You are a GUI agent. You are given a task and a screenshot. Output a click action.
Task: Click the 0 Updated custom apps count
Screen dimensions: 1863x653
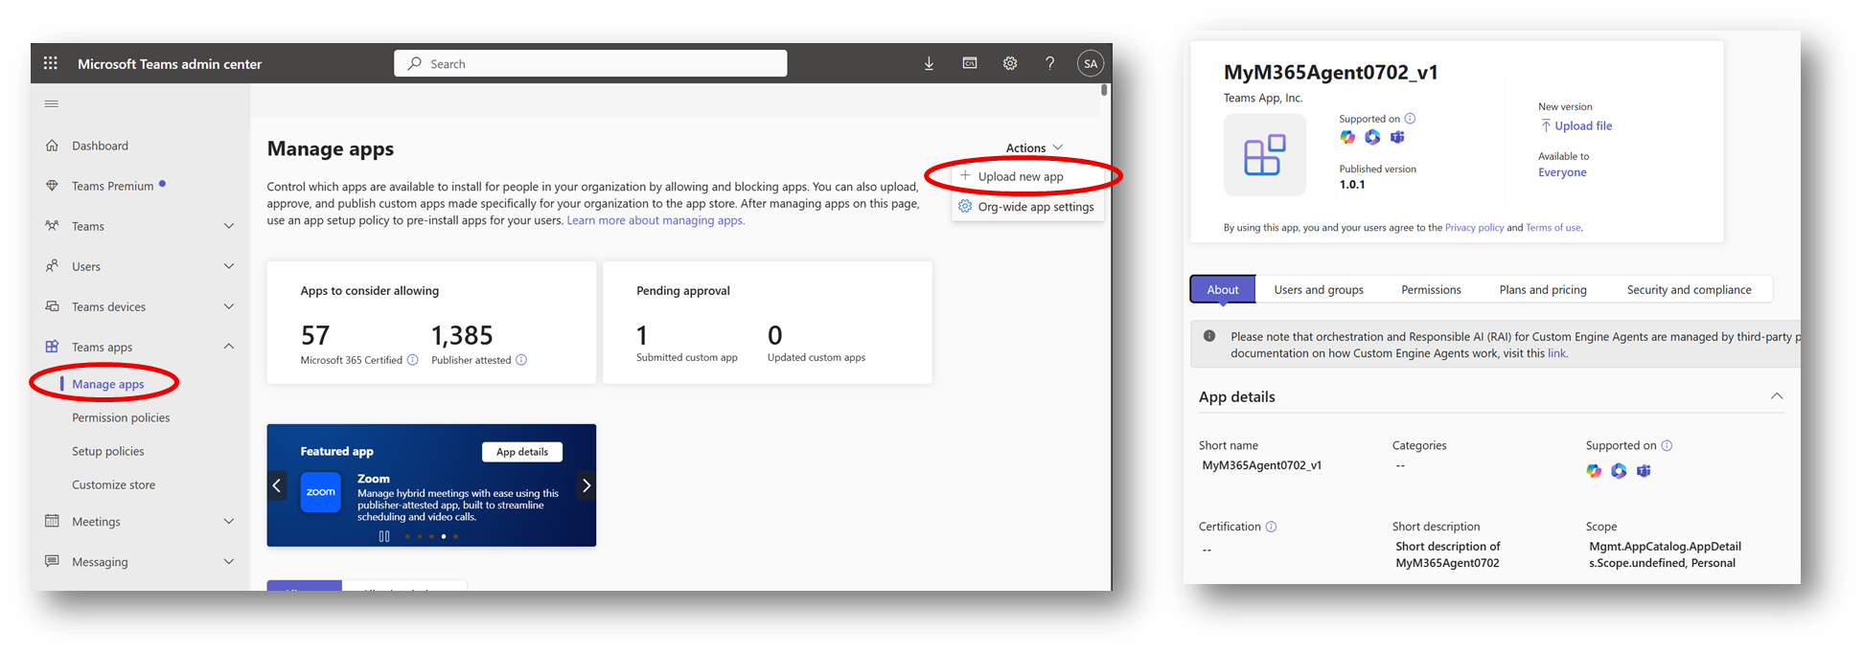tap(774, 335)
